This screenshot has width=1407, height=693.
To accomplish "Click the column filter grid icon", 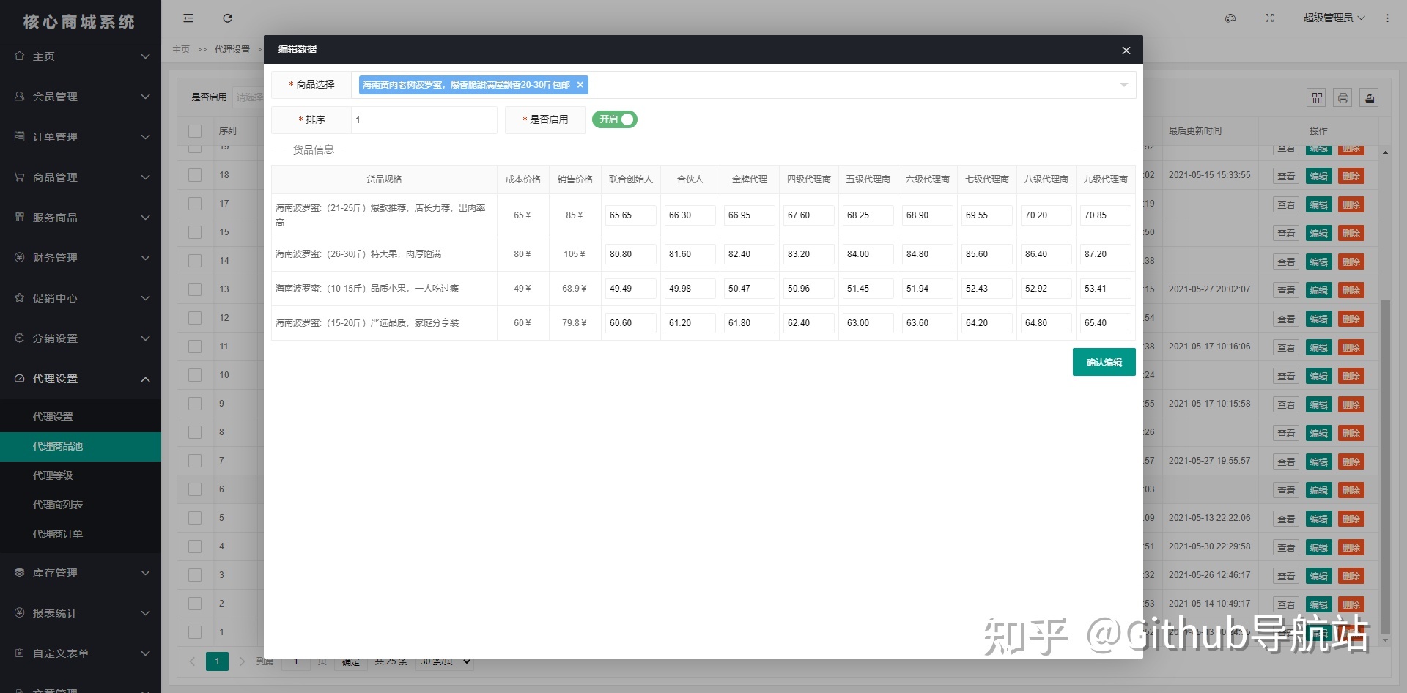I will (x=1317, y=98).
